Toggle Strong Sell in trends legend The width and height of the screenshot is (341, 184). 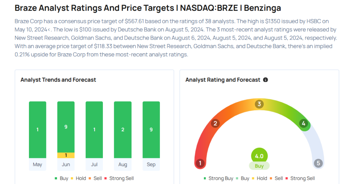pos(119,178)
